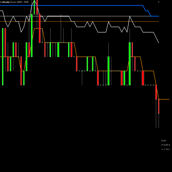
Task: Click the '0.25 N' volume value text
Action: (166, 145)
